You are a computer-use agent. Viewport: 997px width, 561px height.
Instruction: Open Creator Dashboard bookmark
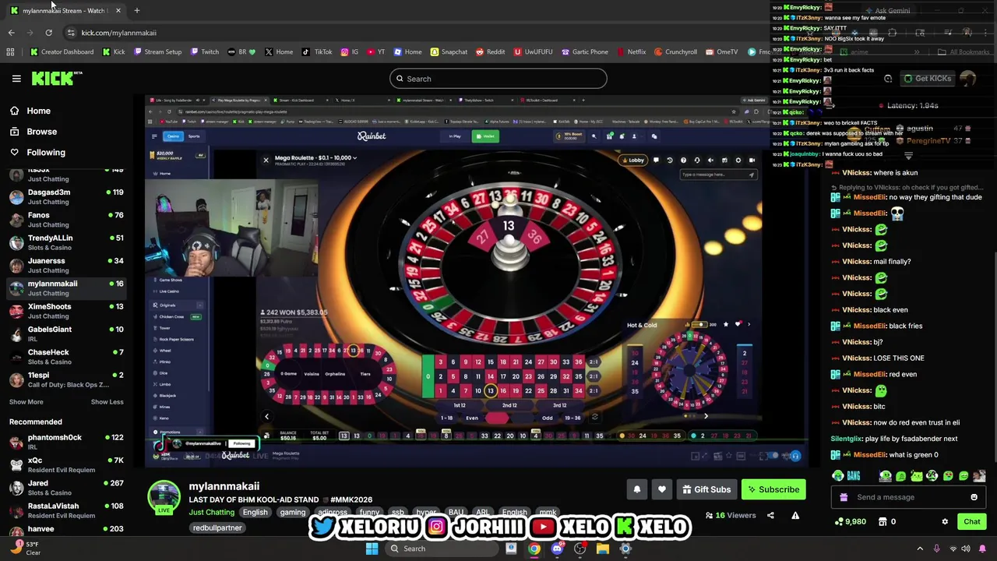(62, 52)
